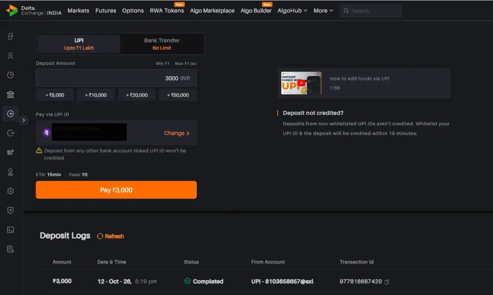Click the 'Max ₹1 lac' limit text
This screenshot has height=295, width=493.
(186, 63)
